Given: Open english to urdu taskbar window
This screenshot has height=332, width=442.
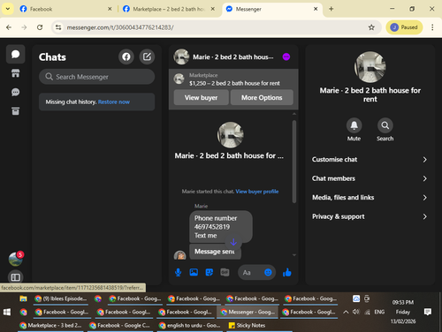Looking at the screenshot, I should [189, 326].
